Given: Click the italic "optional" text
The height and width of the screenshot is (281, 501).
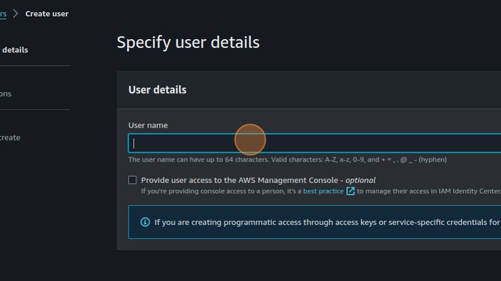Looking at the screenshot, I should [x=360, y=180].
